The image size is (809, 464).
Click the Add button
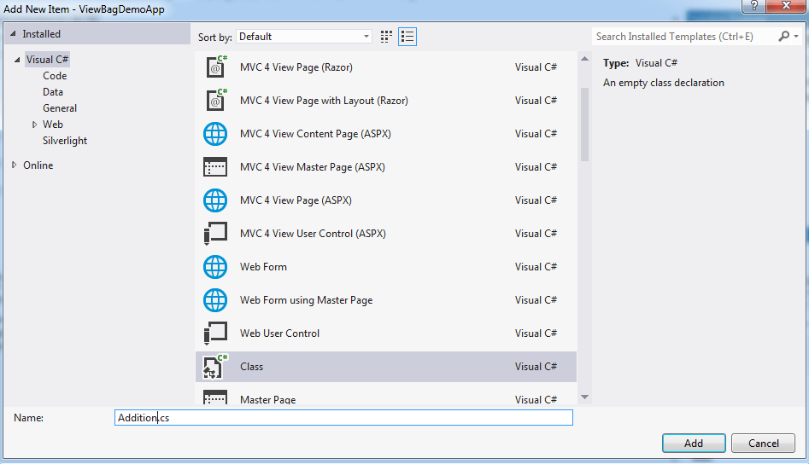coord(694,443)
